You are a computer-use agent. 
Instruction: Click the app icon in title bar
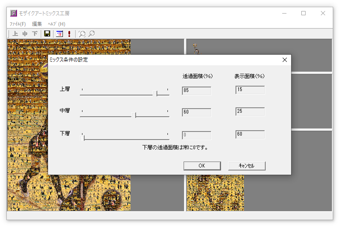[14, 13]
